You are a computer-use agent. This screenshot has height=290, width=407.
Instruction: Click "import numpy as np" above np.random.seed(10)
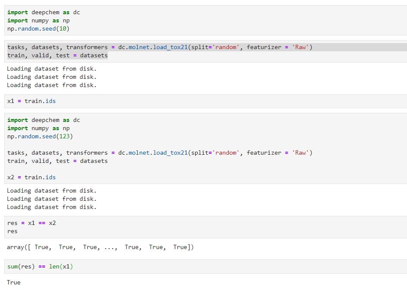pos(38,21)
